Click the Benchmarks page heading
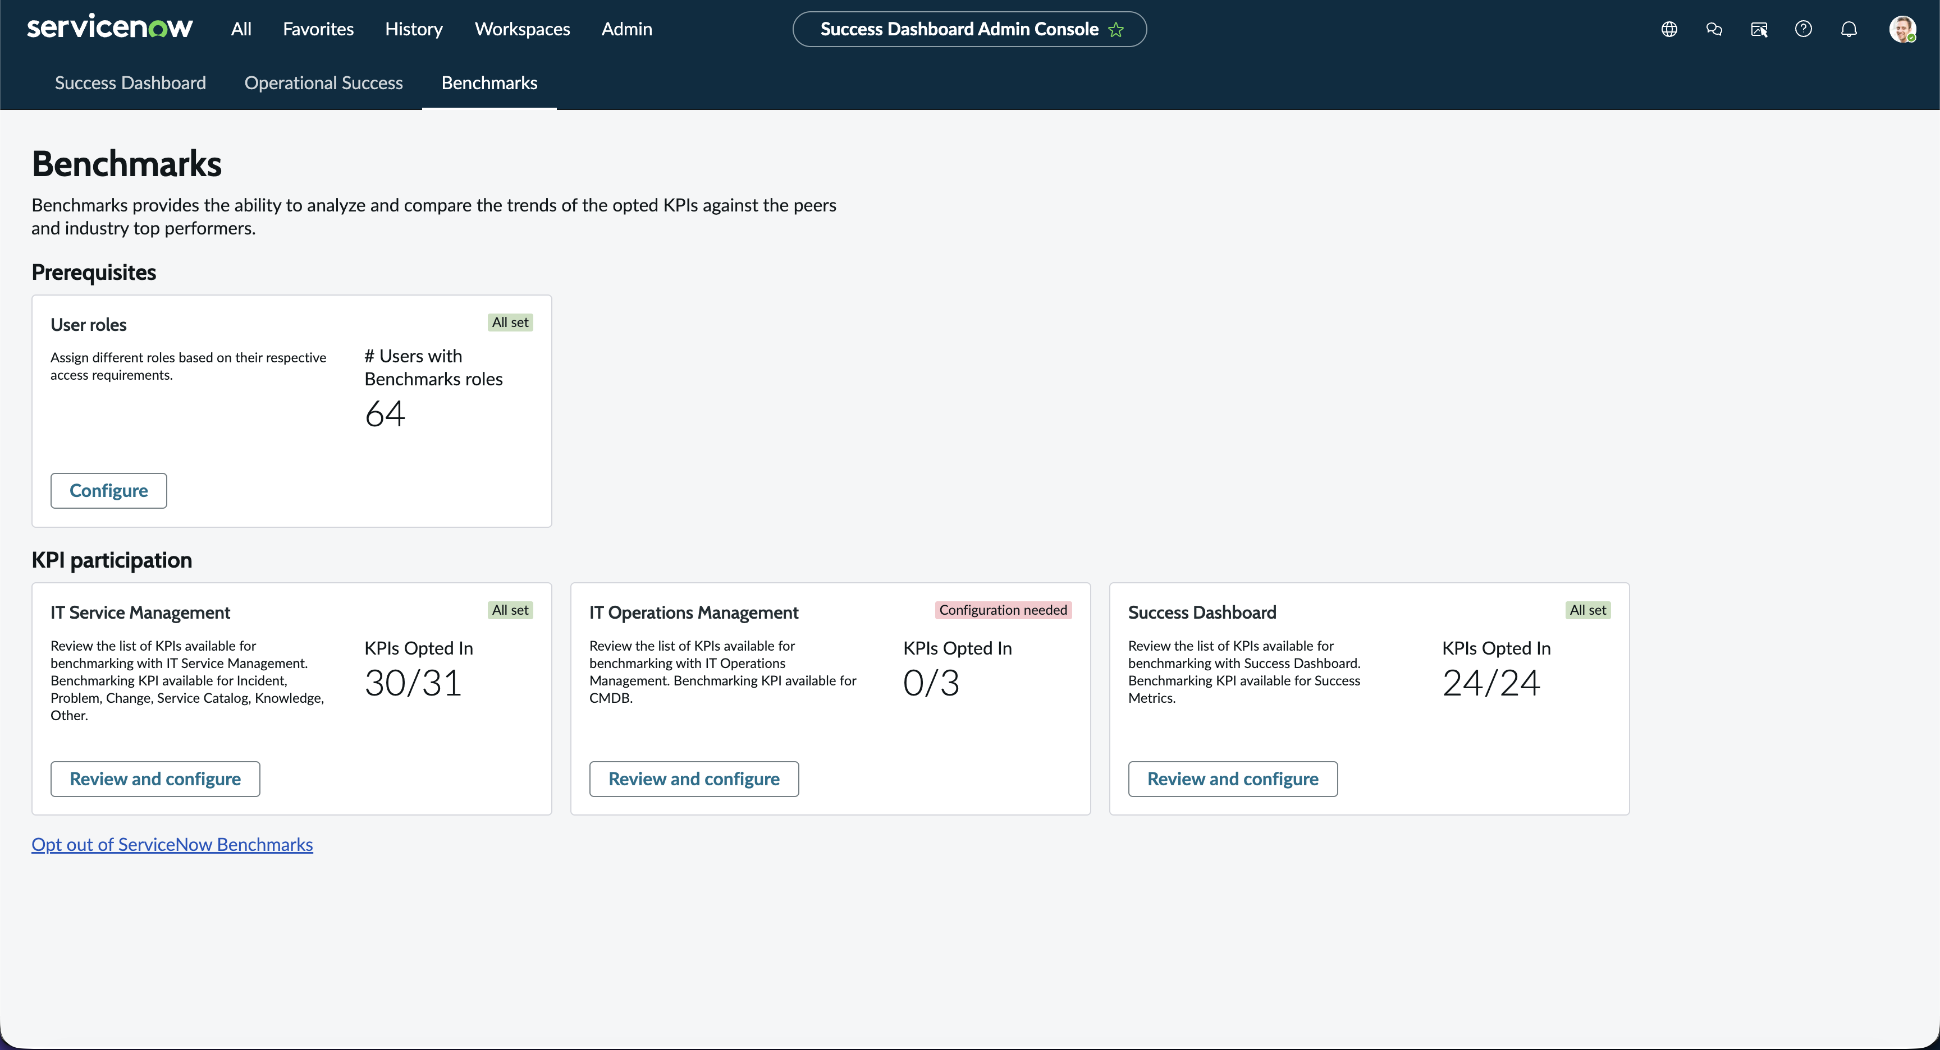1940x1050 pixels. tap(126, 164)
